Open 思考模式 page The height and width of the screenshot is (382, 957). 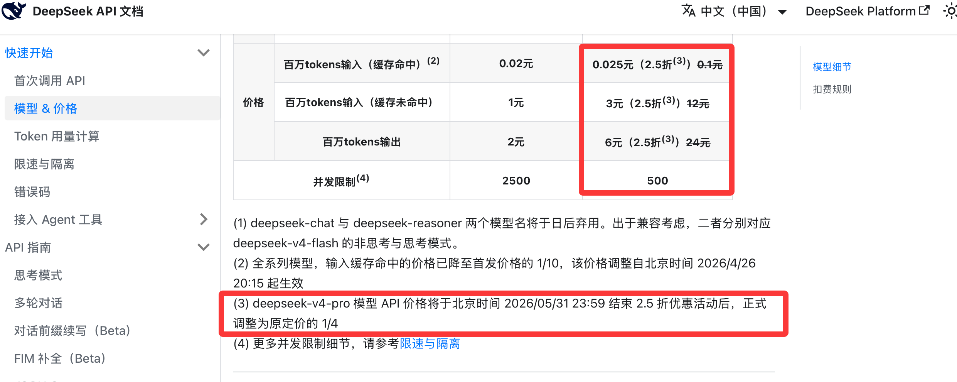click(x=38, y=275)
